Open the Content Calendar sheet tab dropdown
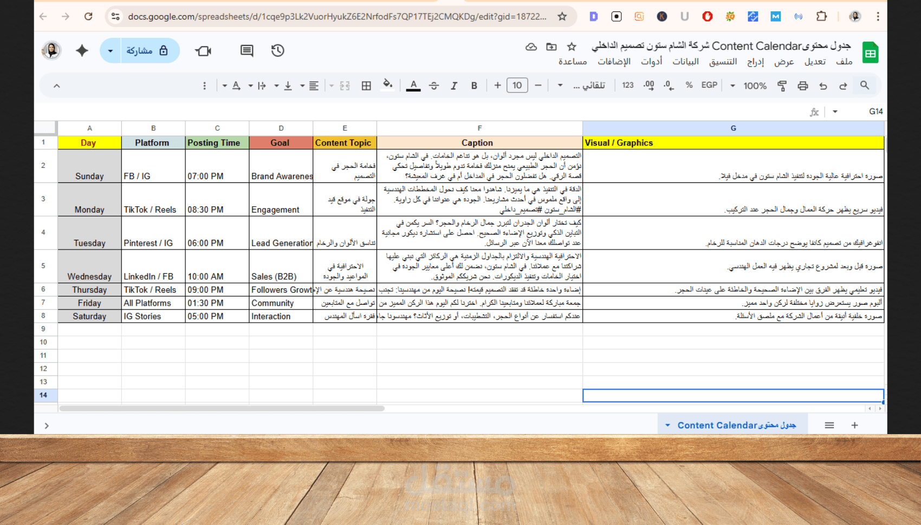The height and width of the screenshot is (525, 921). point(667,425)
